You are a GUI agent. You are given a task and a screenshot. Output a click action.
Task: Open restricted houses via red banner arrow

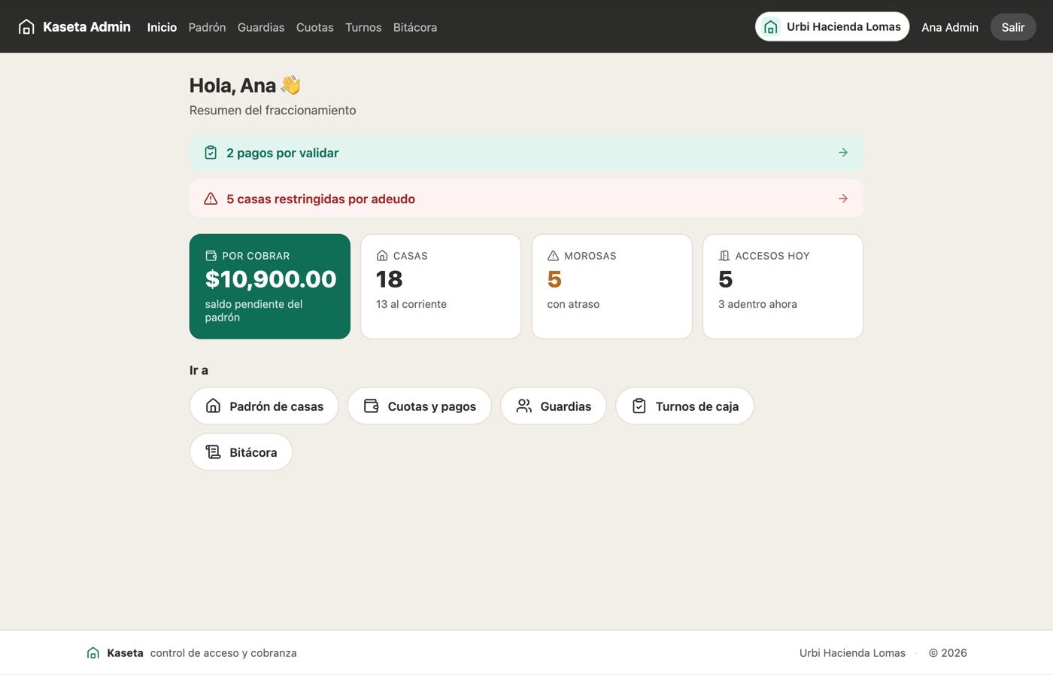843,199
